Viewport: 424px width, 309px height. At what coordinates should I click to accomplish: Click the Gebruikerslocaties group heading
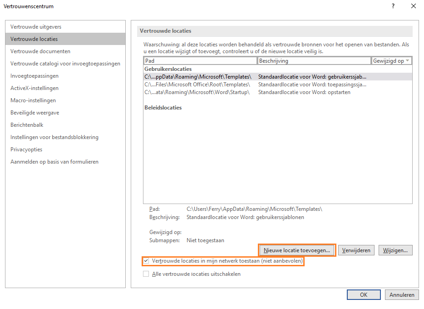168,69
